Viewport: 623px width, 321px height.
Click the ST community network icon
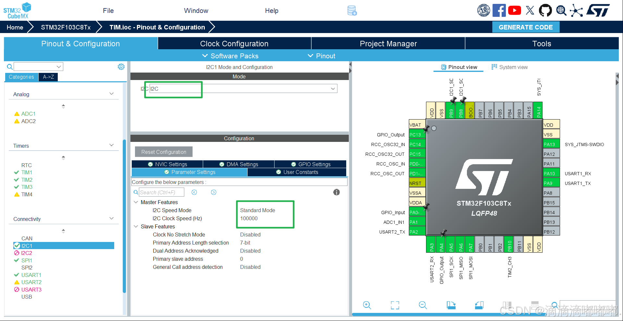[x=576, y=10]
